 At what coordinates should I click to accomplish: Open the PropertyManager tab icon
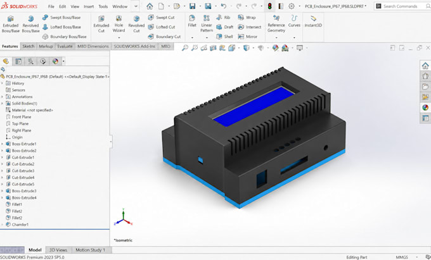click(18, 61)
